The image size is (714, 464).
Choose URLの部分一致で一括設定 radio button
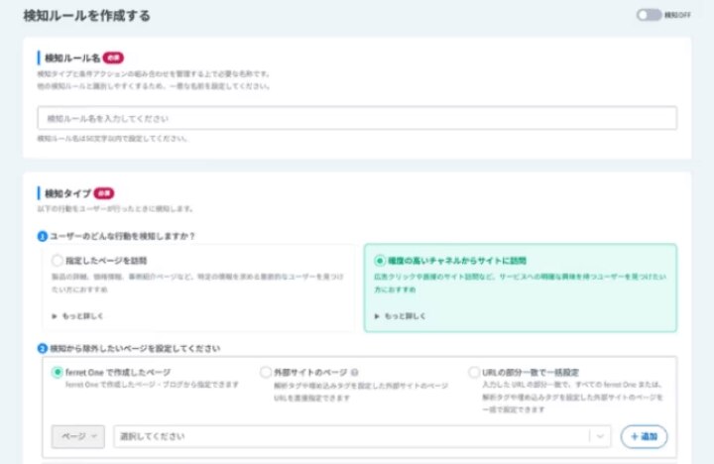click(x=474, y=372)
